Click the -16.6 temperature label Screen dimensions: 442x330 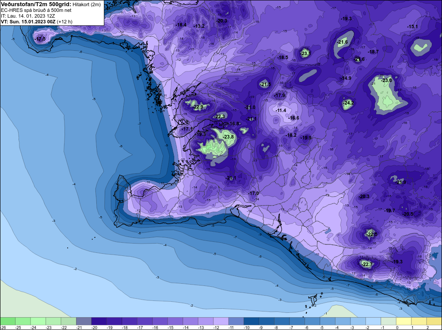tap(294, 118)
